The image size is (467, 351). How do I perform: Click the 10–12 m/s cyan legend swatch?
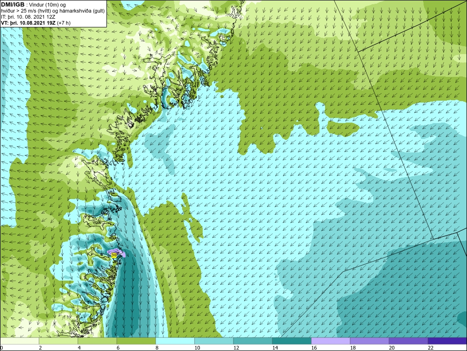214,341
